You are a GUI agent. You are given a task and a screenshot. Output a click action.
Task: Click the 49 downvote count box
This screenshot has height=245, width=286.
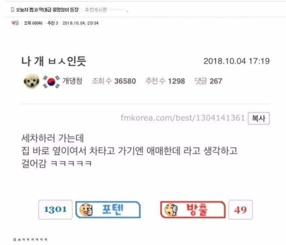click(x=240, y=209)
